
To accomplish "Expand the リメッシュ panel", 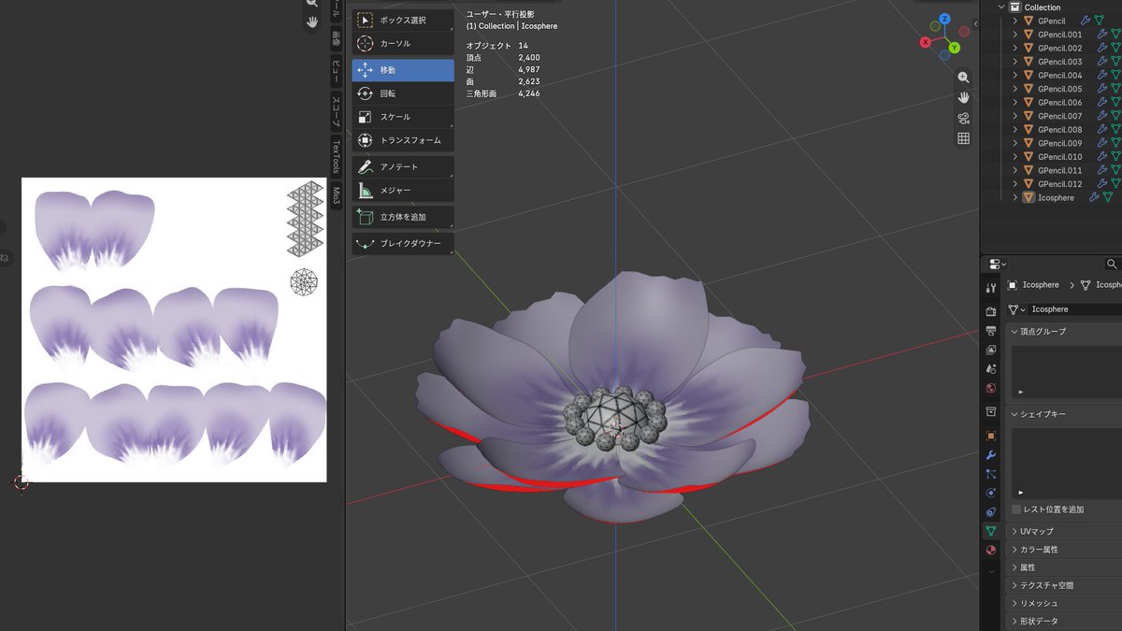I will 1014,603.
